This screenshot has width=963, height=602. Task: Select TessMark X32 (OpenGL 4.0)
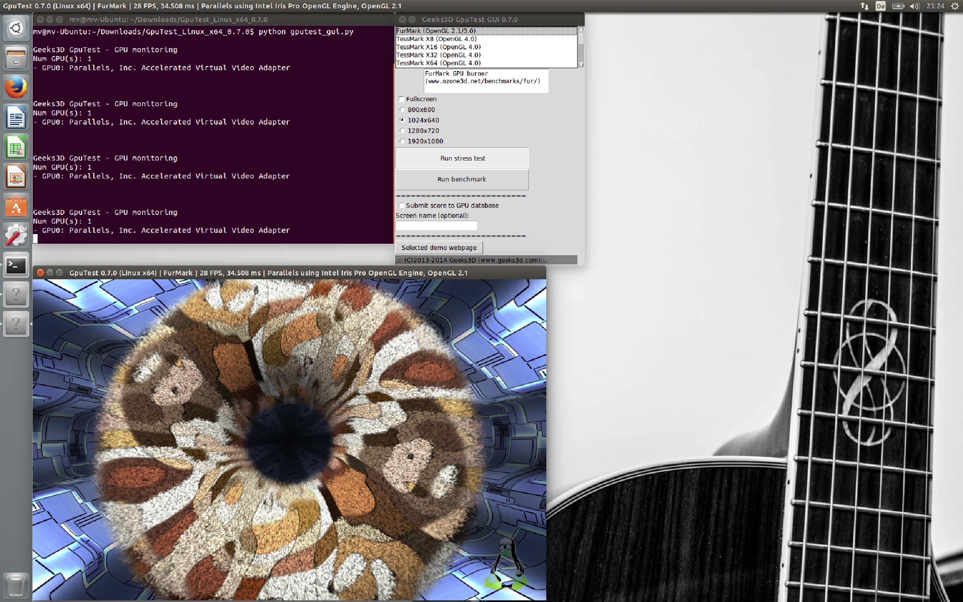486,55
